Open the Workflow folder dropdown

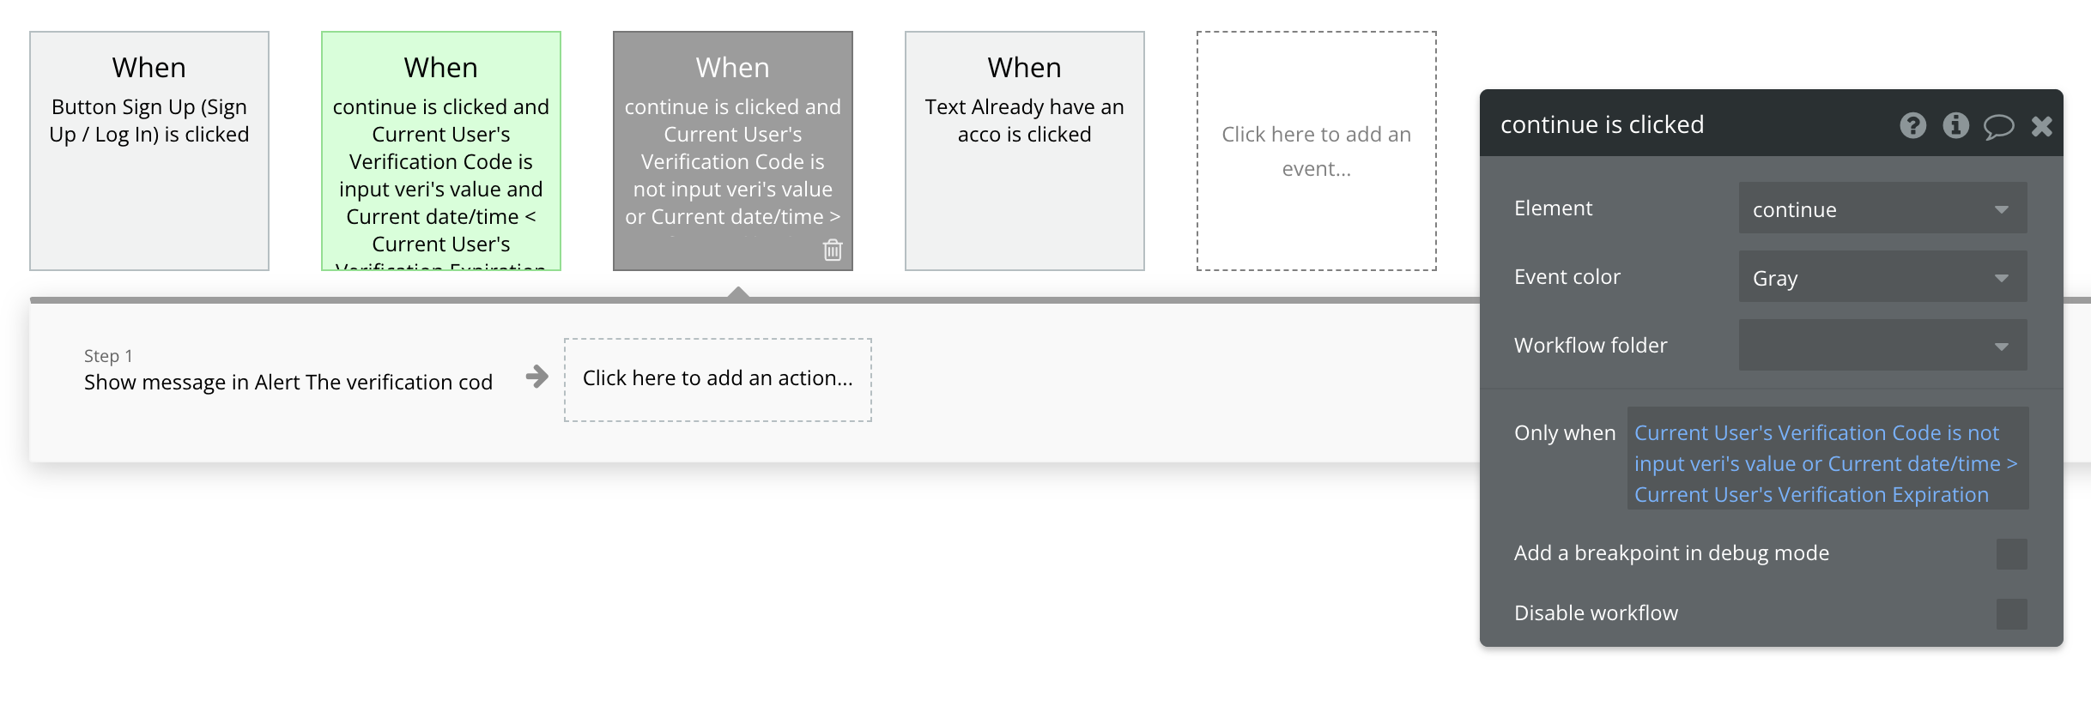point(1882,346)
